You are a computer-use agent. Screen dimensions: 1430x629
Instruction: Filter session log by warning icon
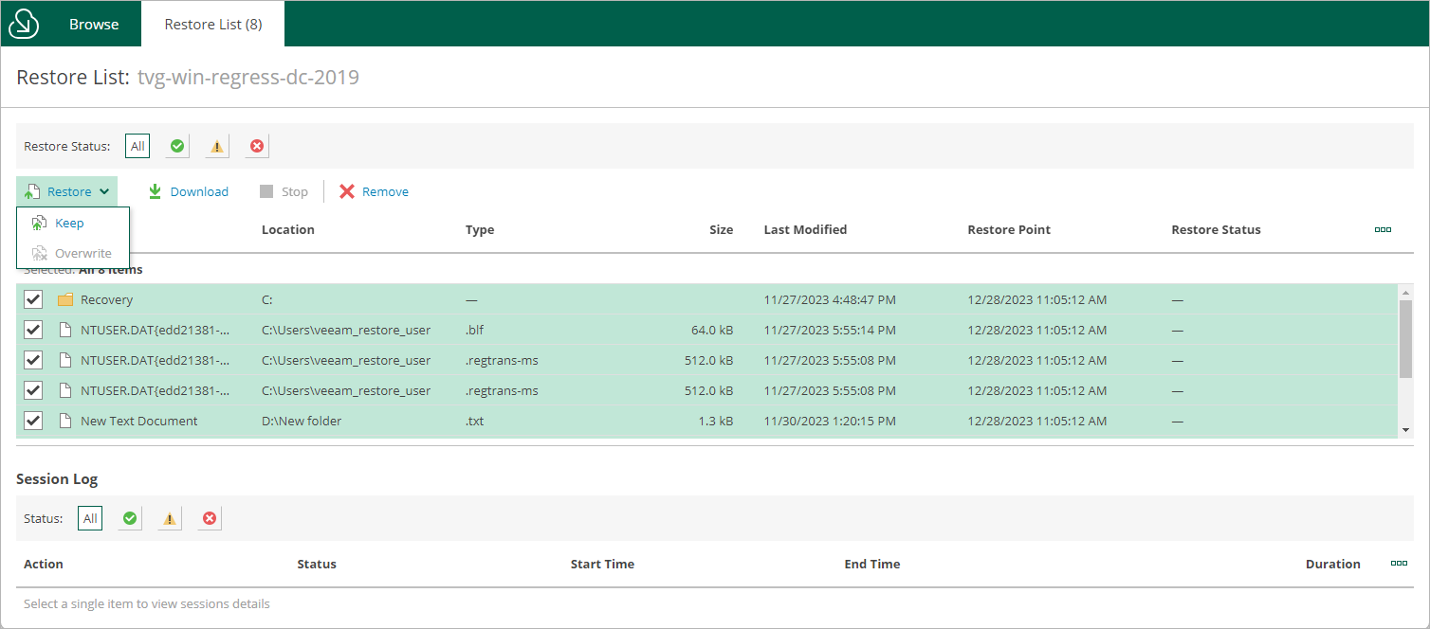tap(170, 518)
